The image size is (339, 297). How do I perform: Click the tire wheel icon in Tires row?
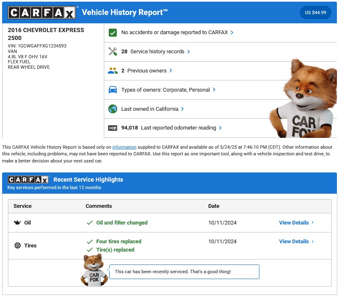coord(18,245)
